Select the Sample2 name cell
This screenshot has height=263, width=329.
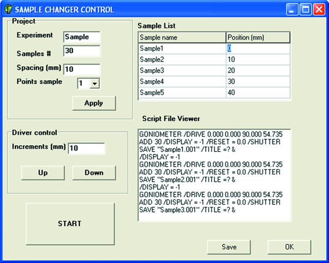click(x=182, y=60)
